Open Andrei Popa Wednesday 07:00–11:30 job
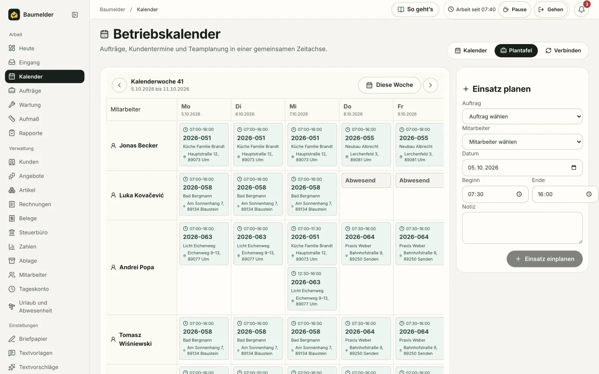 coord(312,244)
